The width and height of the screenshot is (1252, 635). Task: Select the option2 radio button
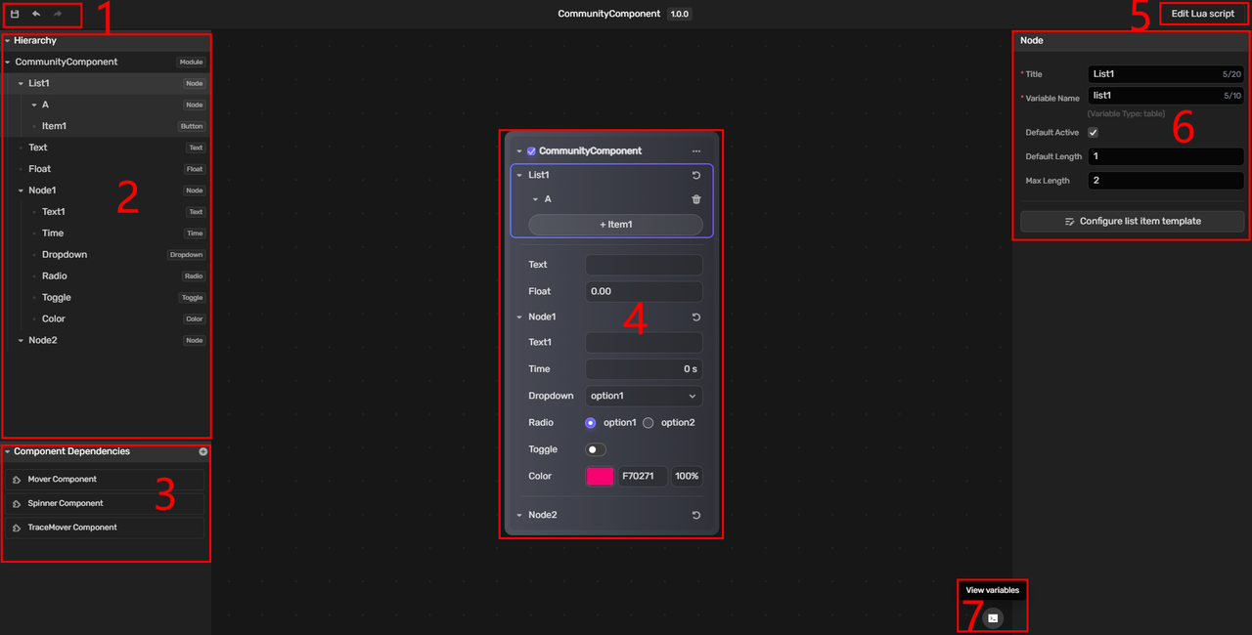tap(648, 422)
